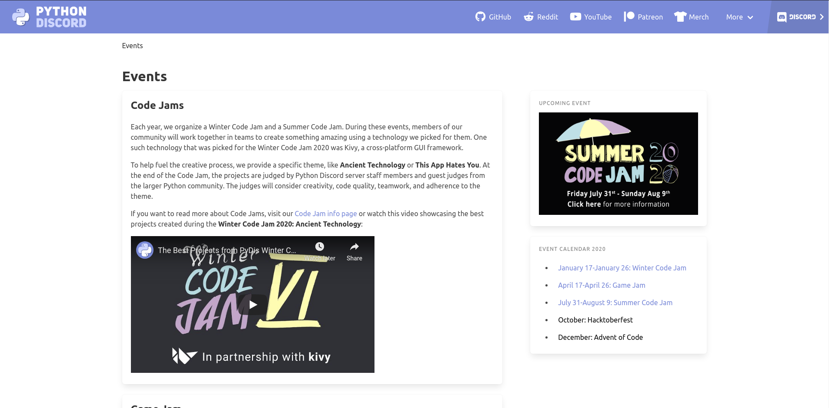Open the Code Jam info page link
Image resolution: width=829 pixels, height=408 pixels.
click(x=326, y=214)
